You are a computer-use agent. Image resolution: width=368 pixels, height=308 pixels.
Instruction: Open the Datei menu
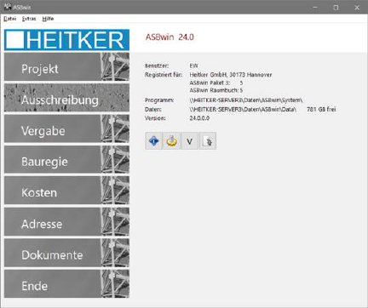click(10, 19)
